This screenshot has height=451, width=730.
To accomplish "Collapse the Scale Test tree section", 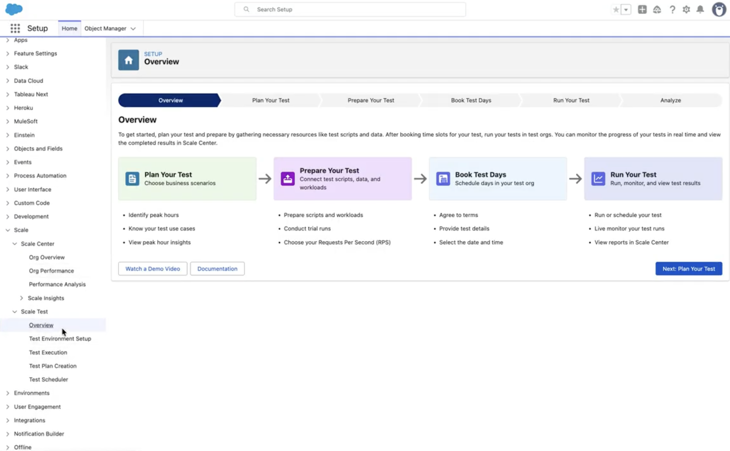I will pyautogui.click(x=15, y=311).
